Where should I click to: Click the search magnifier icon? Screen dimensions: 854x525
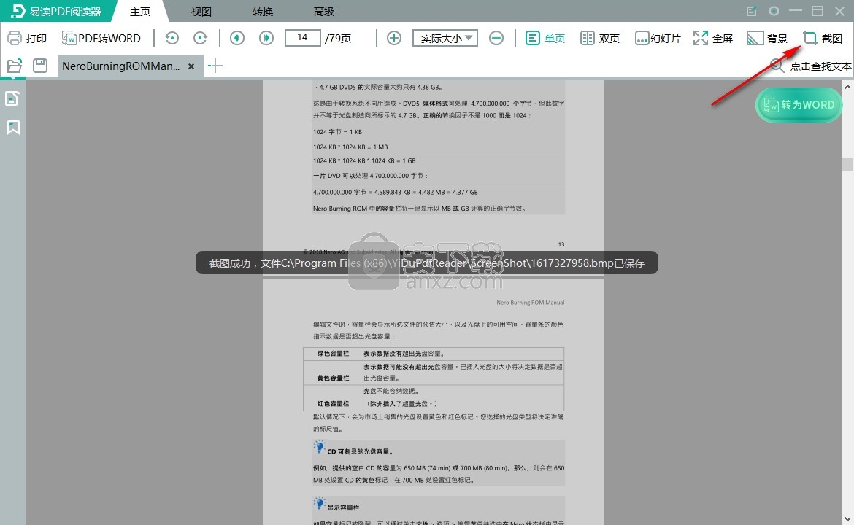[777, 66]
